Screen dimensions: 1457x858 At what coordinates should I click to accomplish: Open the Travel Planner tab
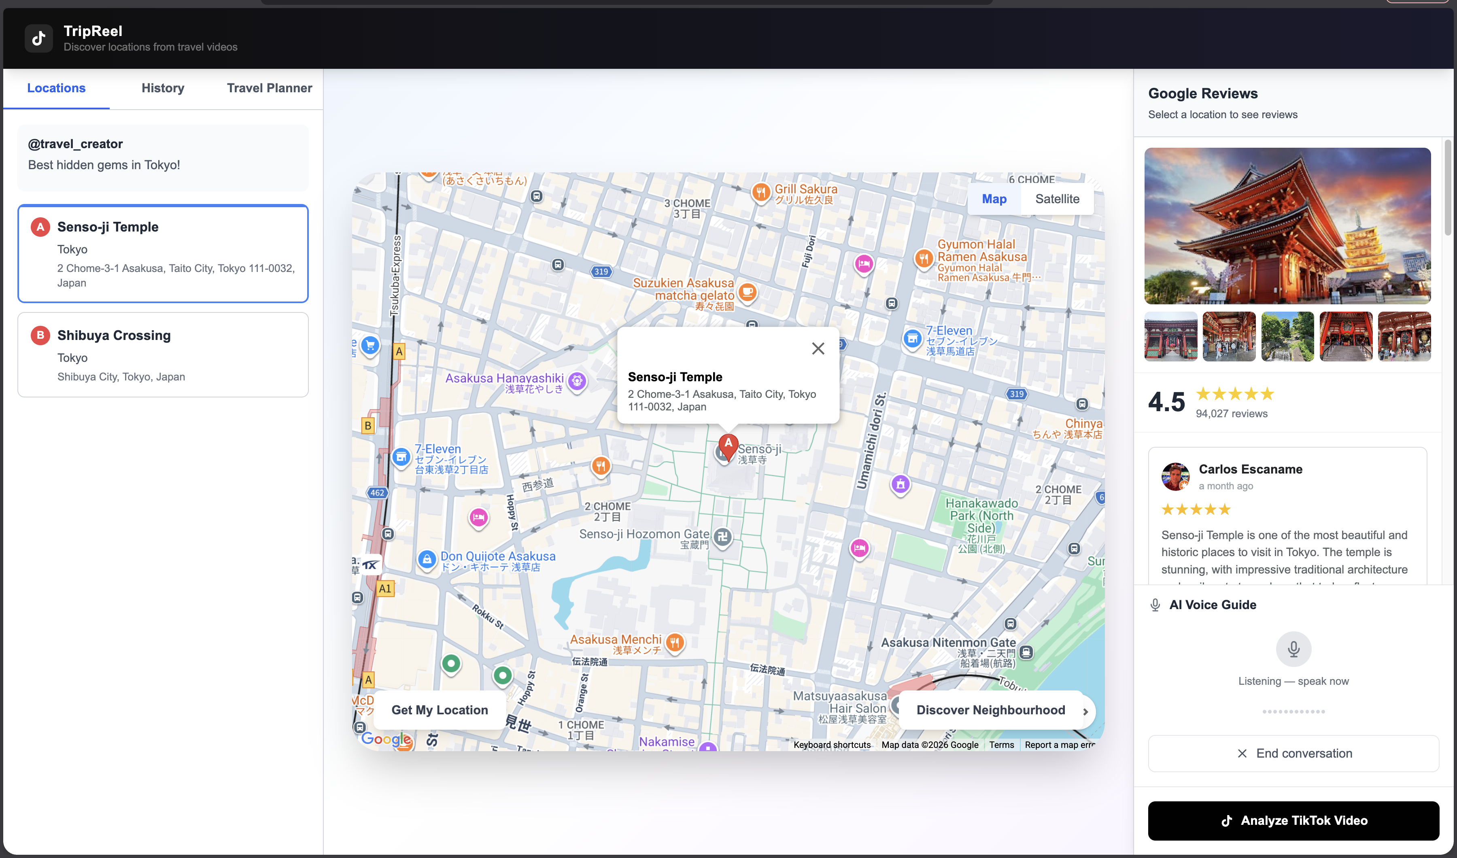coord(269,88)
